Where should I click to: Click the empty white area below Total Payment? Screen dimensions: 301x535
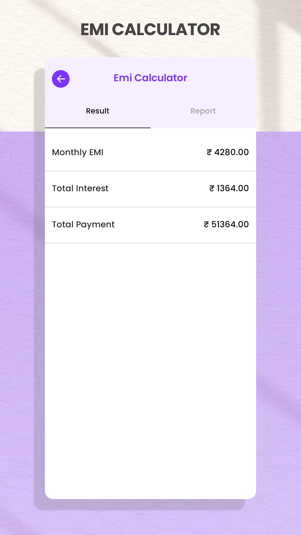pos(151,362)
